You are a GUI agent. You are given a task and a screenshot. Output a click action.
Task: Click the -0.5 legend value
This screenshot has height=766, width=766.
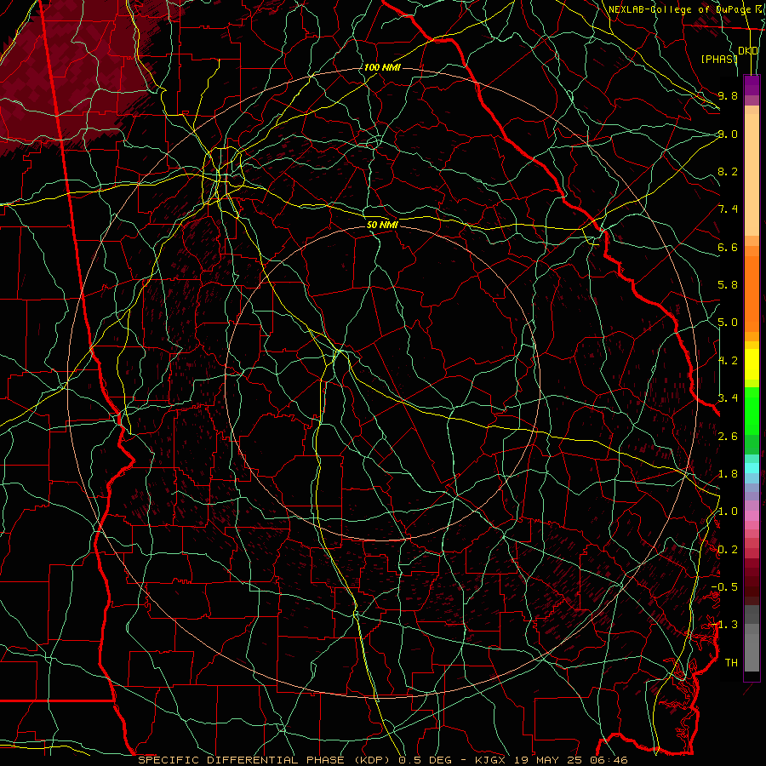pyautogui.click(x=724, y=587)
